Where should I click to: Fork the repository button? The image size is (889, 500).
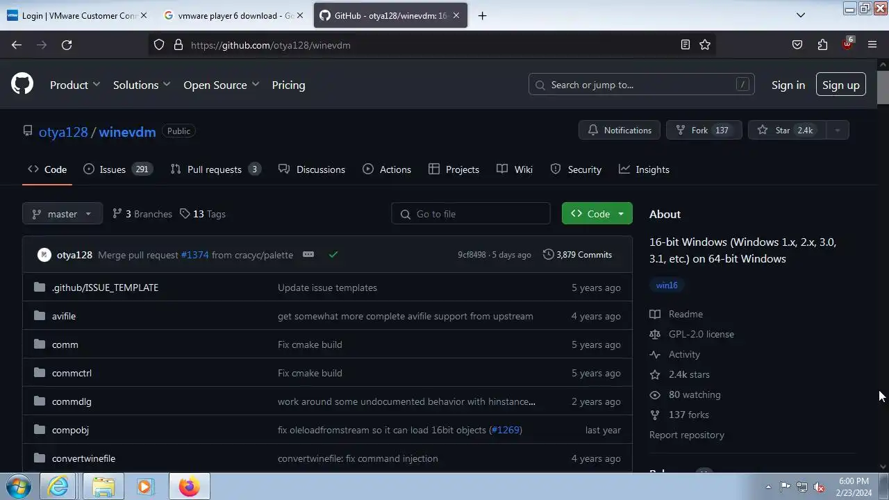704,130
